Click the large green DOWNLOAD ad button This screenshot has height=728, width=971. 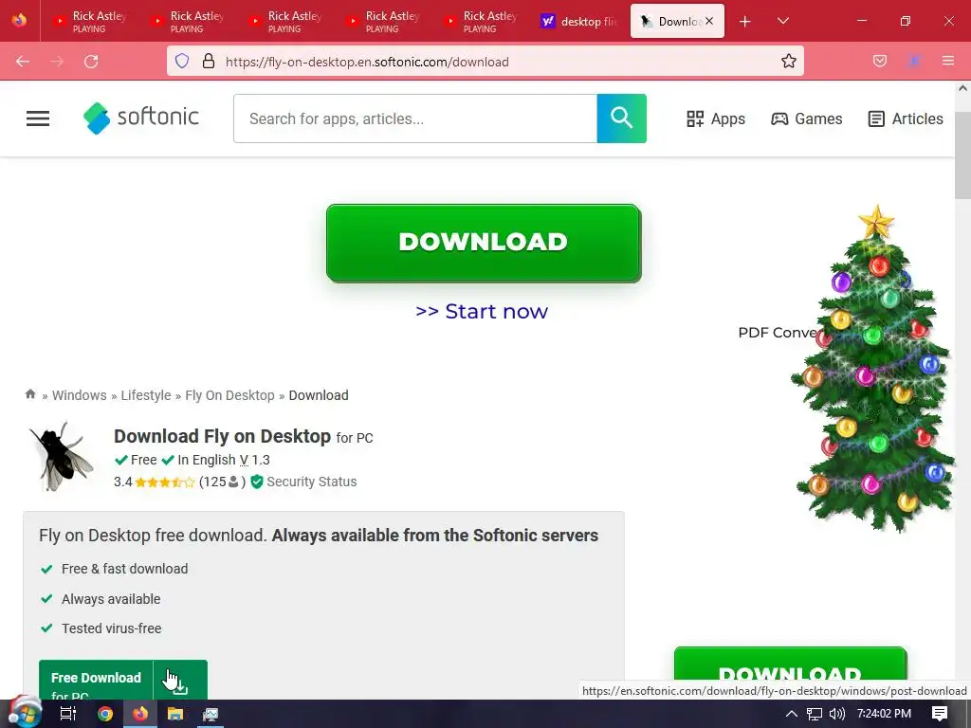coord(484,243)
